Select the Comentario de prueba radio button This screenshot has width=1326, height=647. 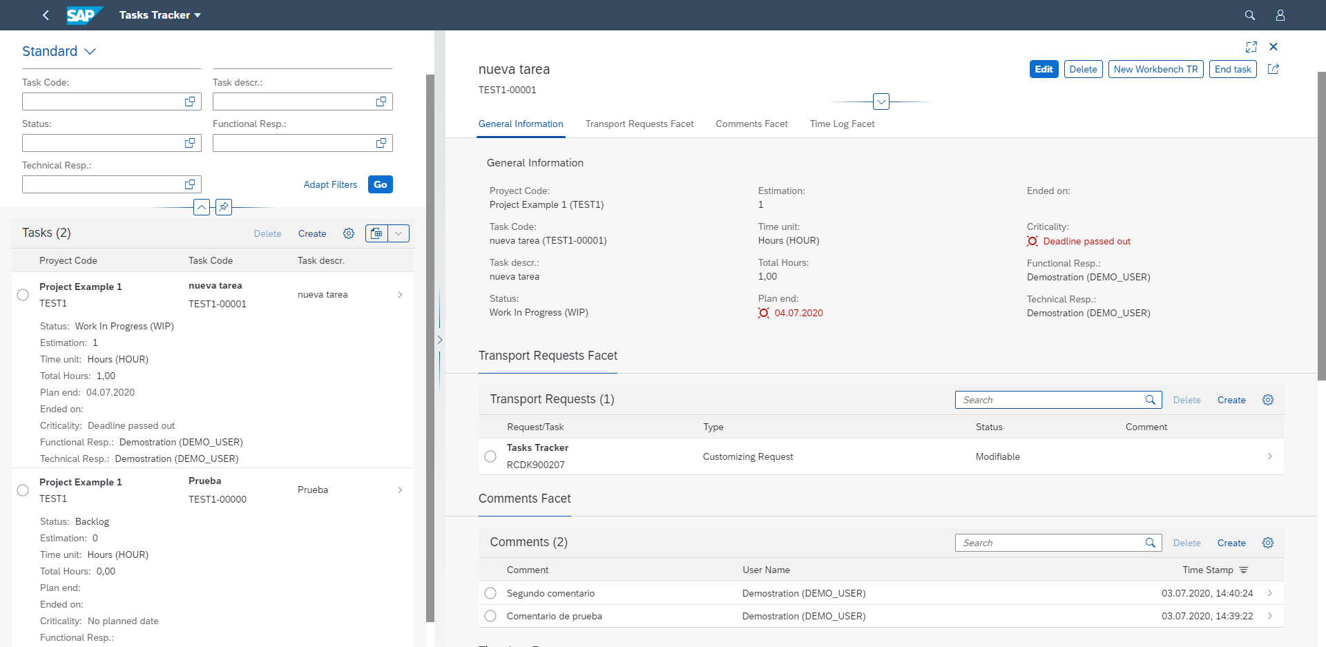coord(490,616)
